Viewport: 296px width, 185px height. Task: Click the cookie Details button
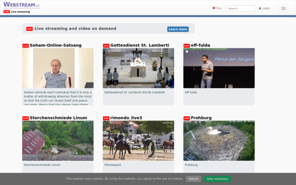pos(193,179)
